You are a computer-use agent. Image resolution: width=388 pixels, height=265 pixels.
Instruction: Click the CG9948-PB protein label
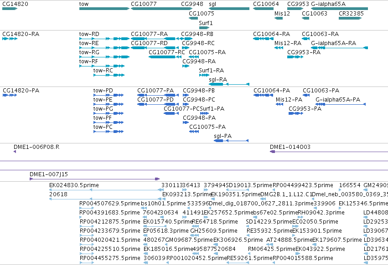point(199,91)
